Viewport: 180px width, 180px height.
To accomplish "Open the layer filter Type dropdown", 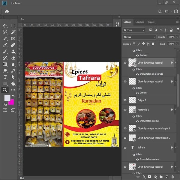I will 134,30.
